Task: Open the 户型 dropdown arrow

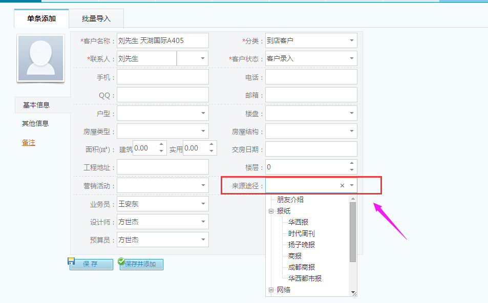Action: 203,113
